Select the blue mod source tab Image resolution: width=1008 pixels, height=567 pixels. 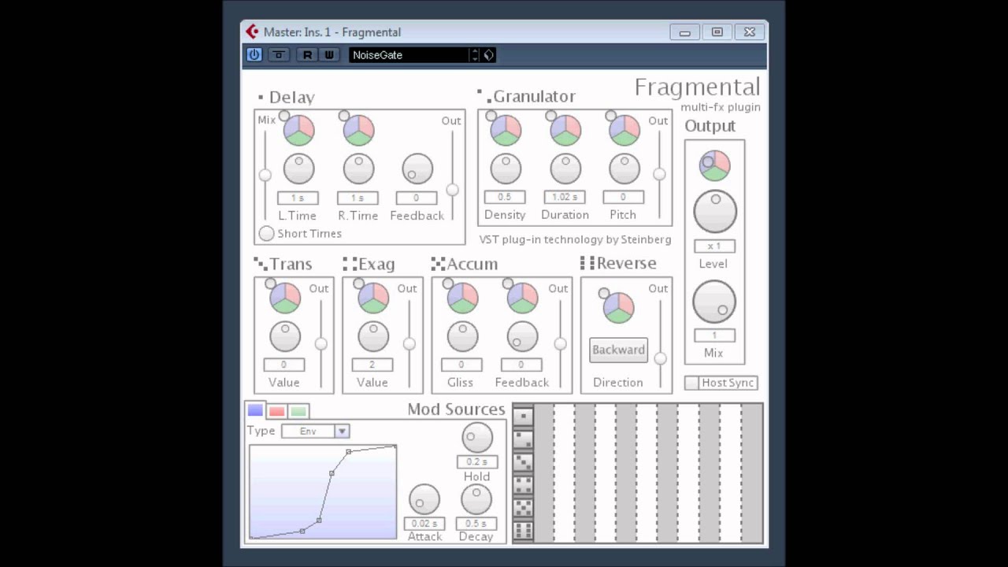point(255,410)
